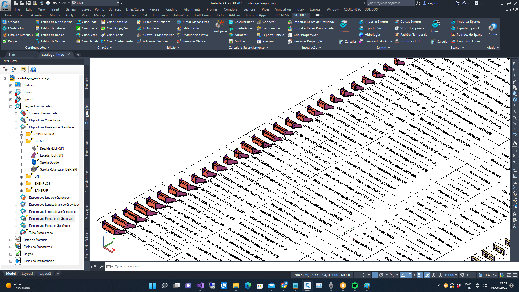
Task: Expand the DNIT folder in tree
Action: click(21, 177)
